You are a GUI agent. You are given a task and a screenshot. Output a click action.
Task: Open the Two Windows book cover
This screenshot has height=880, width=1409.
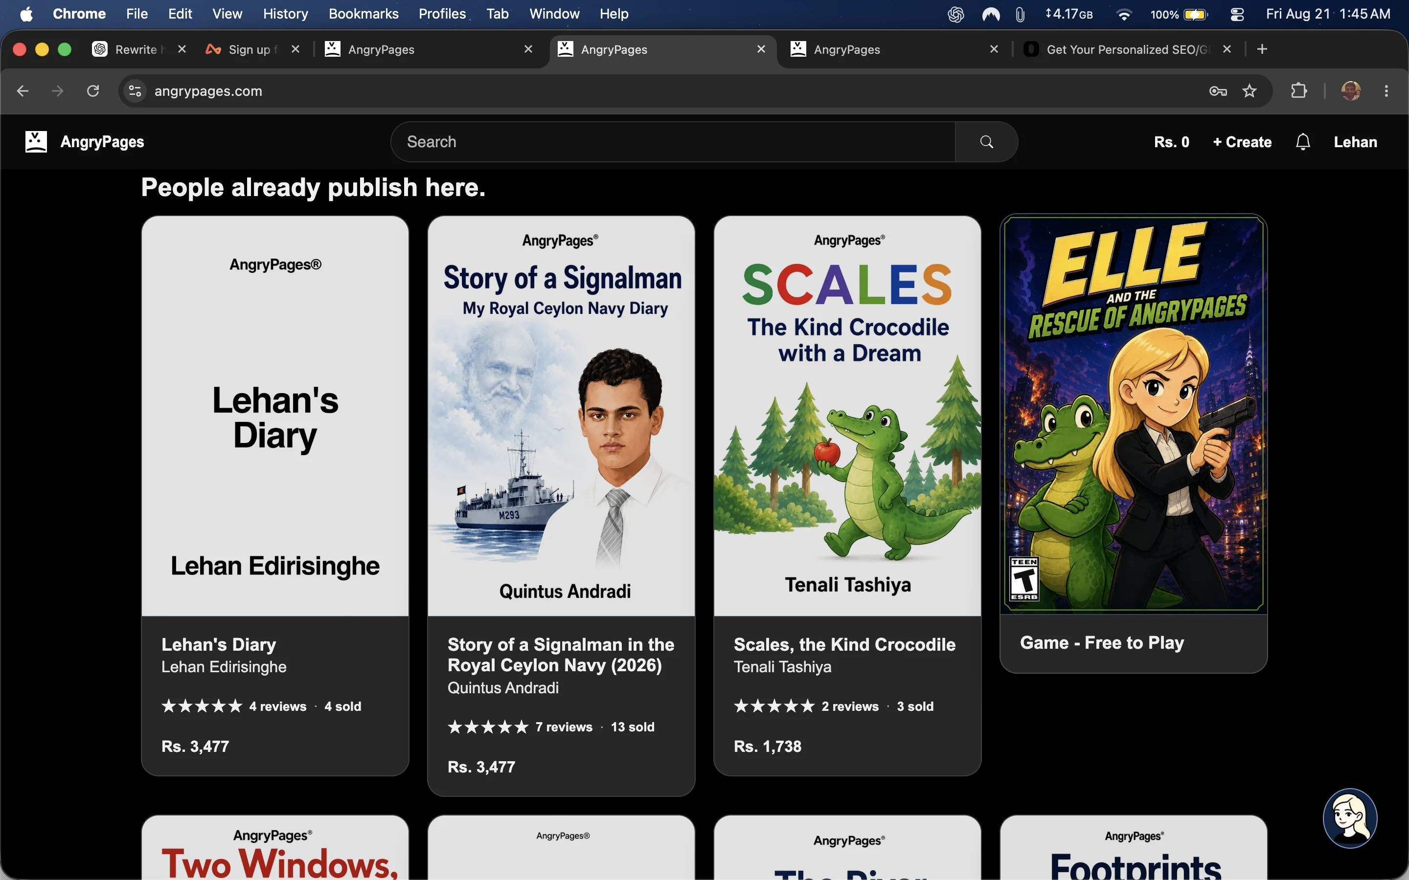pos(275,848)
